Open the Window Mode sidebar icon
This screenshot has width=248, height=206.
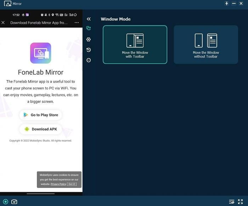[89, 28]
